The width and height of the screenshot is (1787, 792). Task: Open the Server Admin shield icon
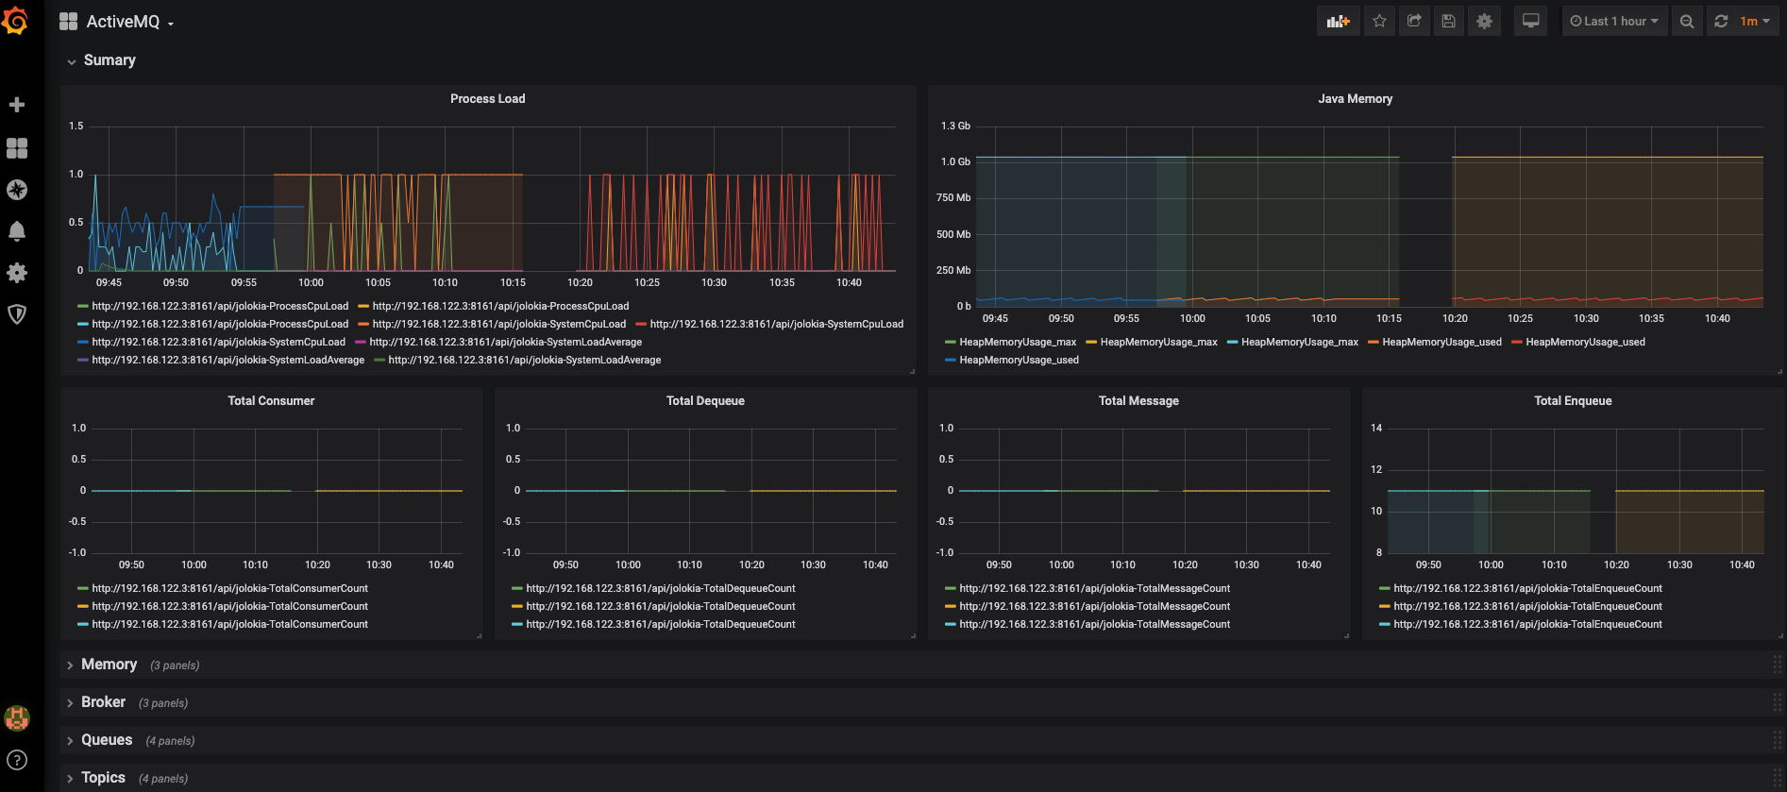[x=17, y=314]
